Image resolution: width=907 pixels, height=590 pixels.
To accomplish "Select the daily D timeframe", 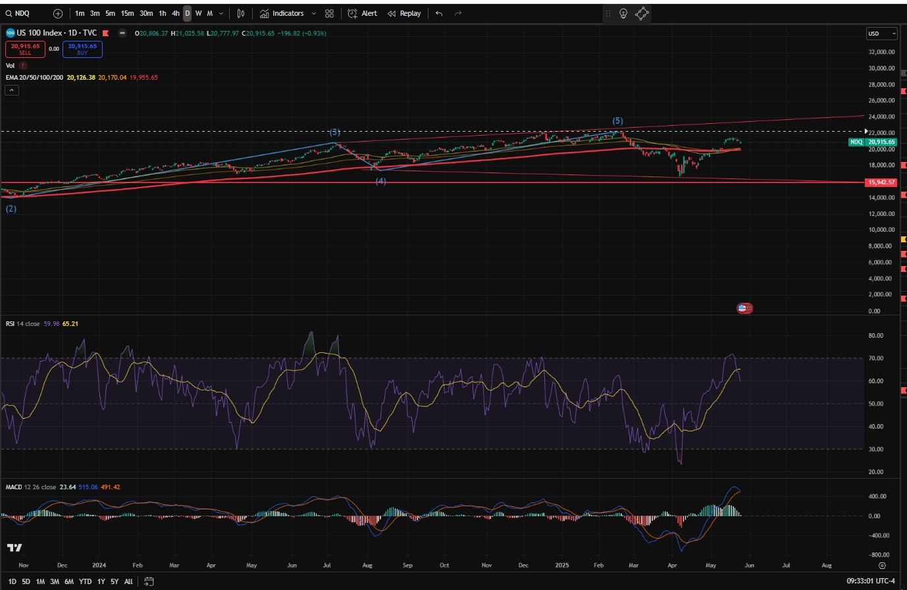I will pyautogui.click(x=188, y=13).
